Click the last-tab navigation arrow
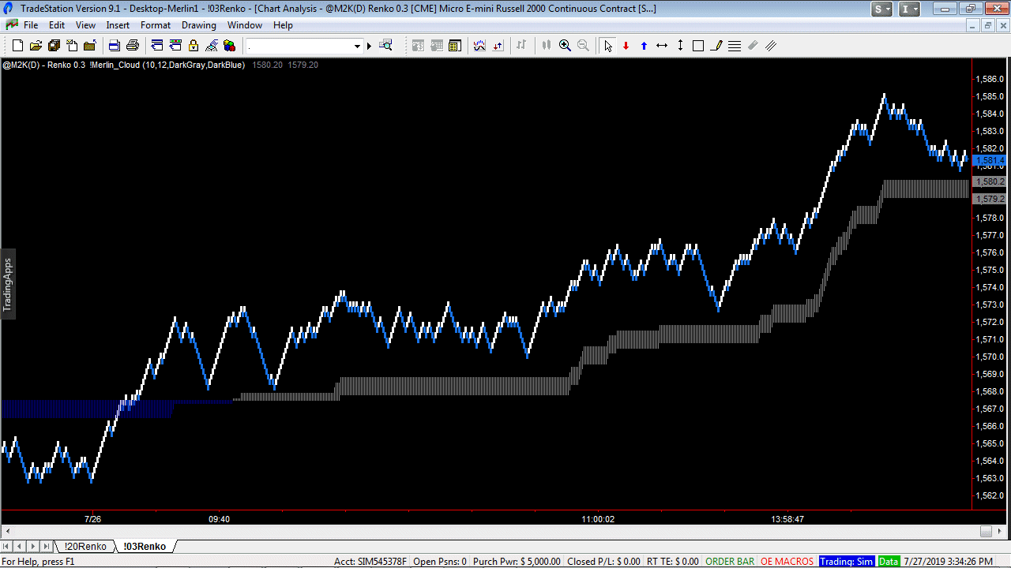The width and height of the screenshot is (1011, 568). 46,546
